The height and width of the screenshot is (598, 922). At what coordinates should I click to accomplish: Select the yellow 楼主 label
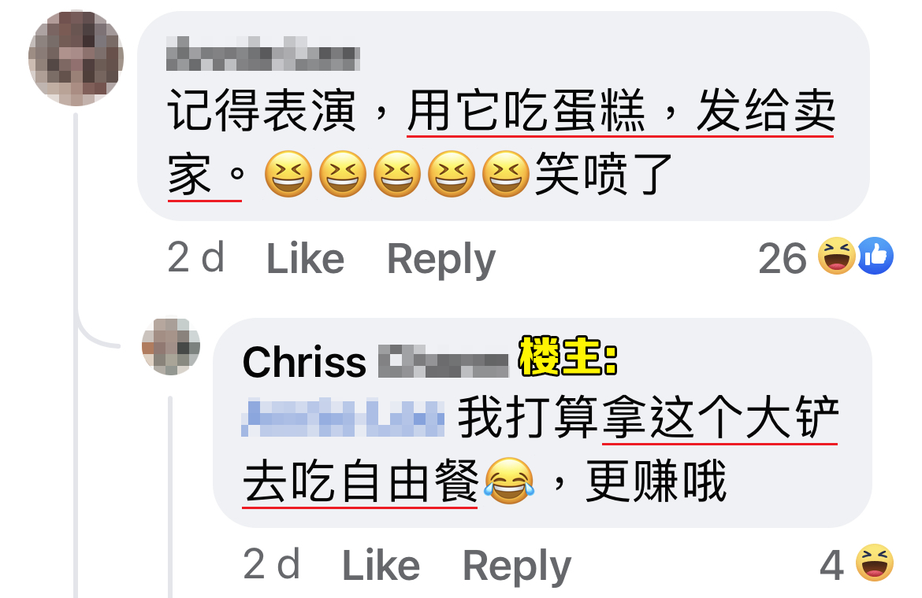[567, 356]
